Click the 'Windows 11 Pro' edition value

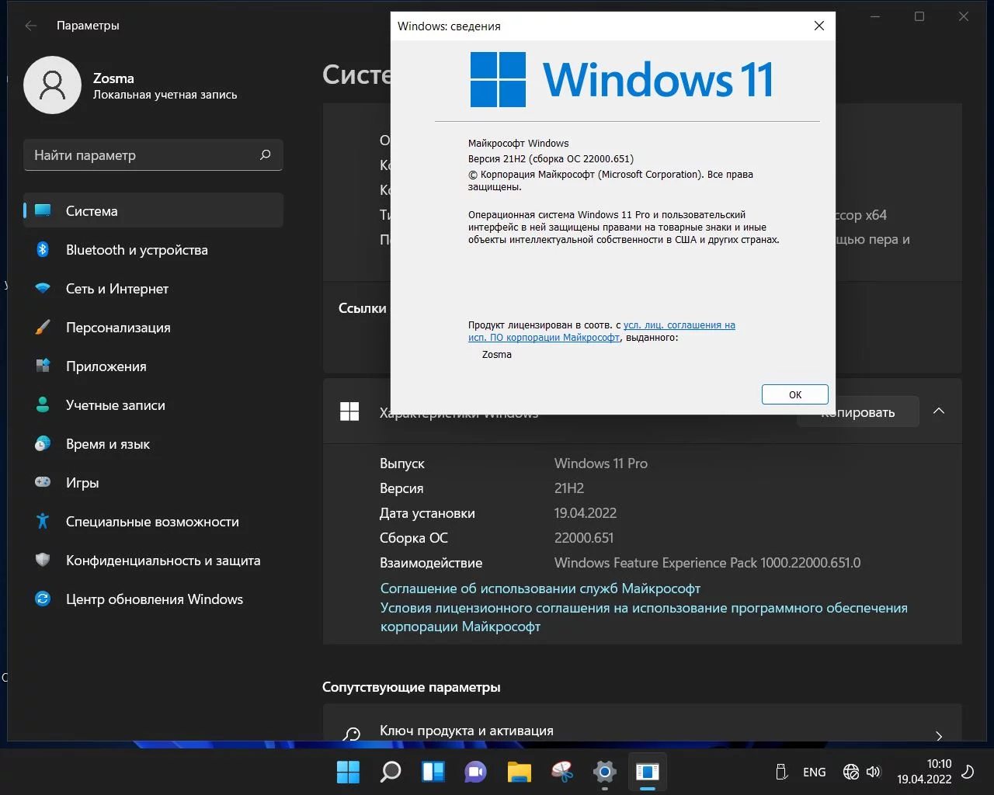pos(601,463)
